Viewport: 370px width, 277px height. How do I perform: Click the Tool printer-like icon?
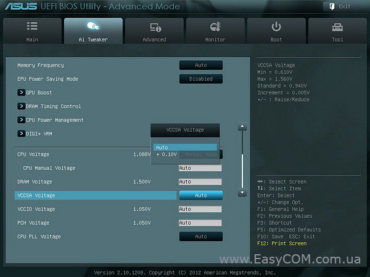(x=337, y=27)
